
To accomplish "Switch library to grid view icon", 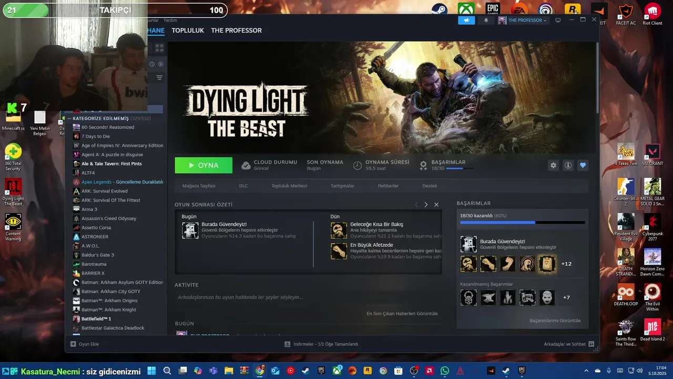I will click(x=159, y=47).
